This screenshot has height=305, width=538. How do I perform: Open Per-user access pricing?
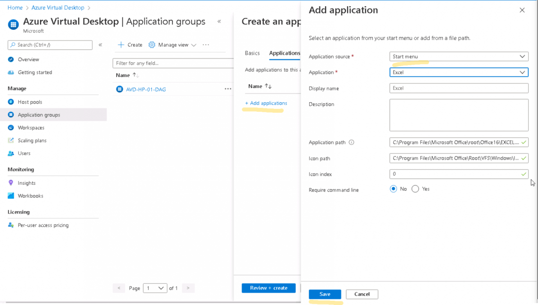point(44,225)
